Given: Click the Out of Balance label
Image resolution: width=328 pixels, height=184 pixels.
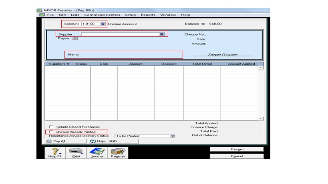Looking at the screenshot, I should click(205, 135).
